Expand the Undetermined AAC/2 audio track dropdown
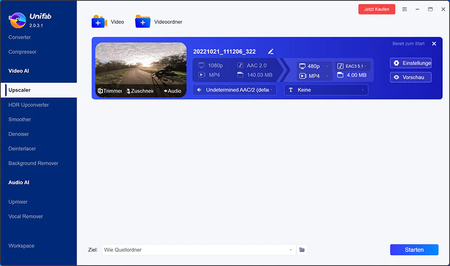Viewport: 450px width, 266px height. point(235,90)
